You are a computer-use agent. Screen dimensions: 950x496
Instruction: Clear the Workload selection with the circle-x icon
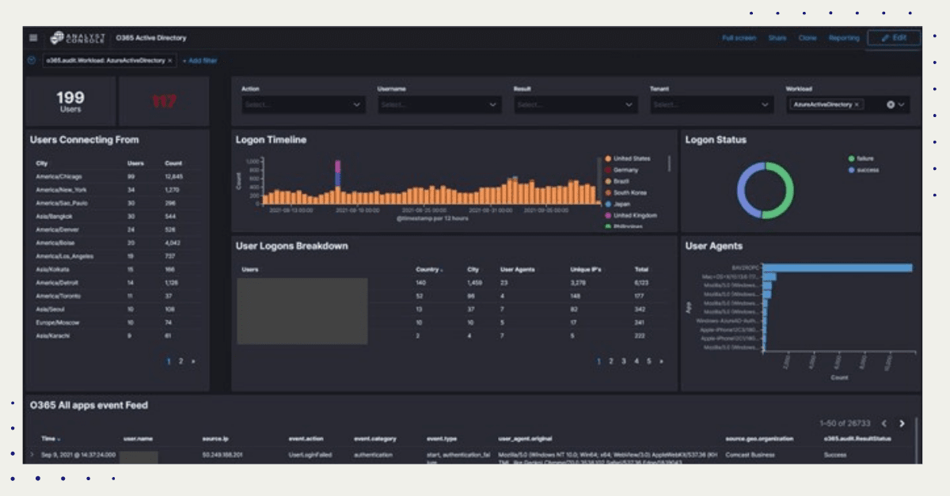coord(890,104)
